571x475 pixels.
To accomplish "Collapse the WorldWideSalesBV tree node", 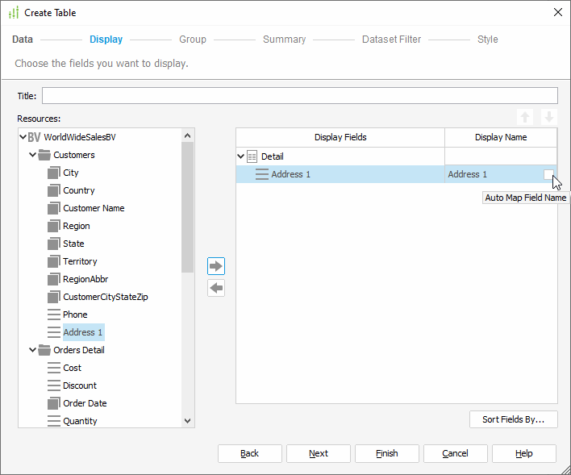I will click(x=23, y=137).
